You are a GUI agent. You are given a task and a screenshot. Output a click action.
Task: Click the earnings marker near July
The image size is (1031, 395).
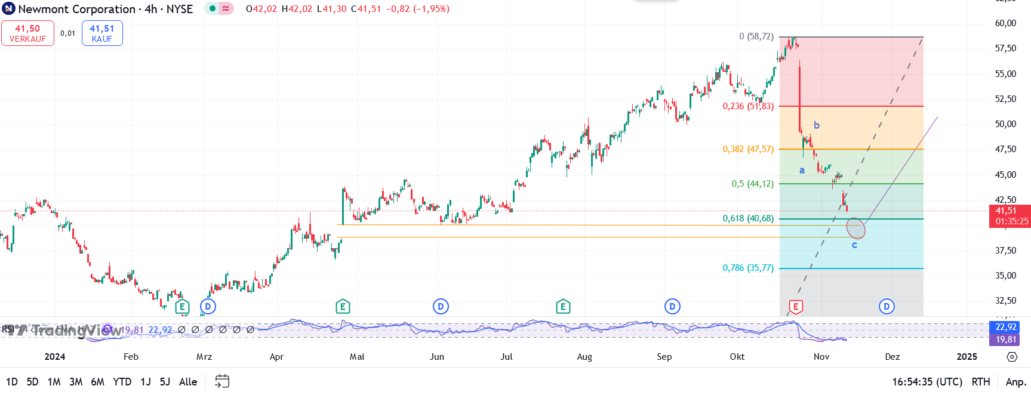(x=563, y=307)
